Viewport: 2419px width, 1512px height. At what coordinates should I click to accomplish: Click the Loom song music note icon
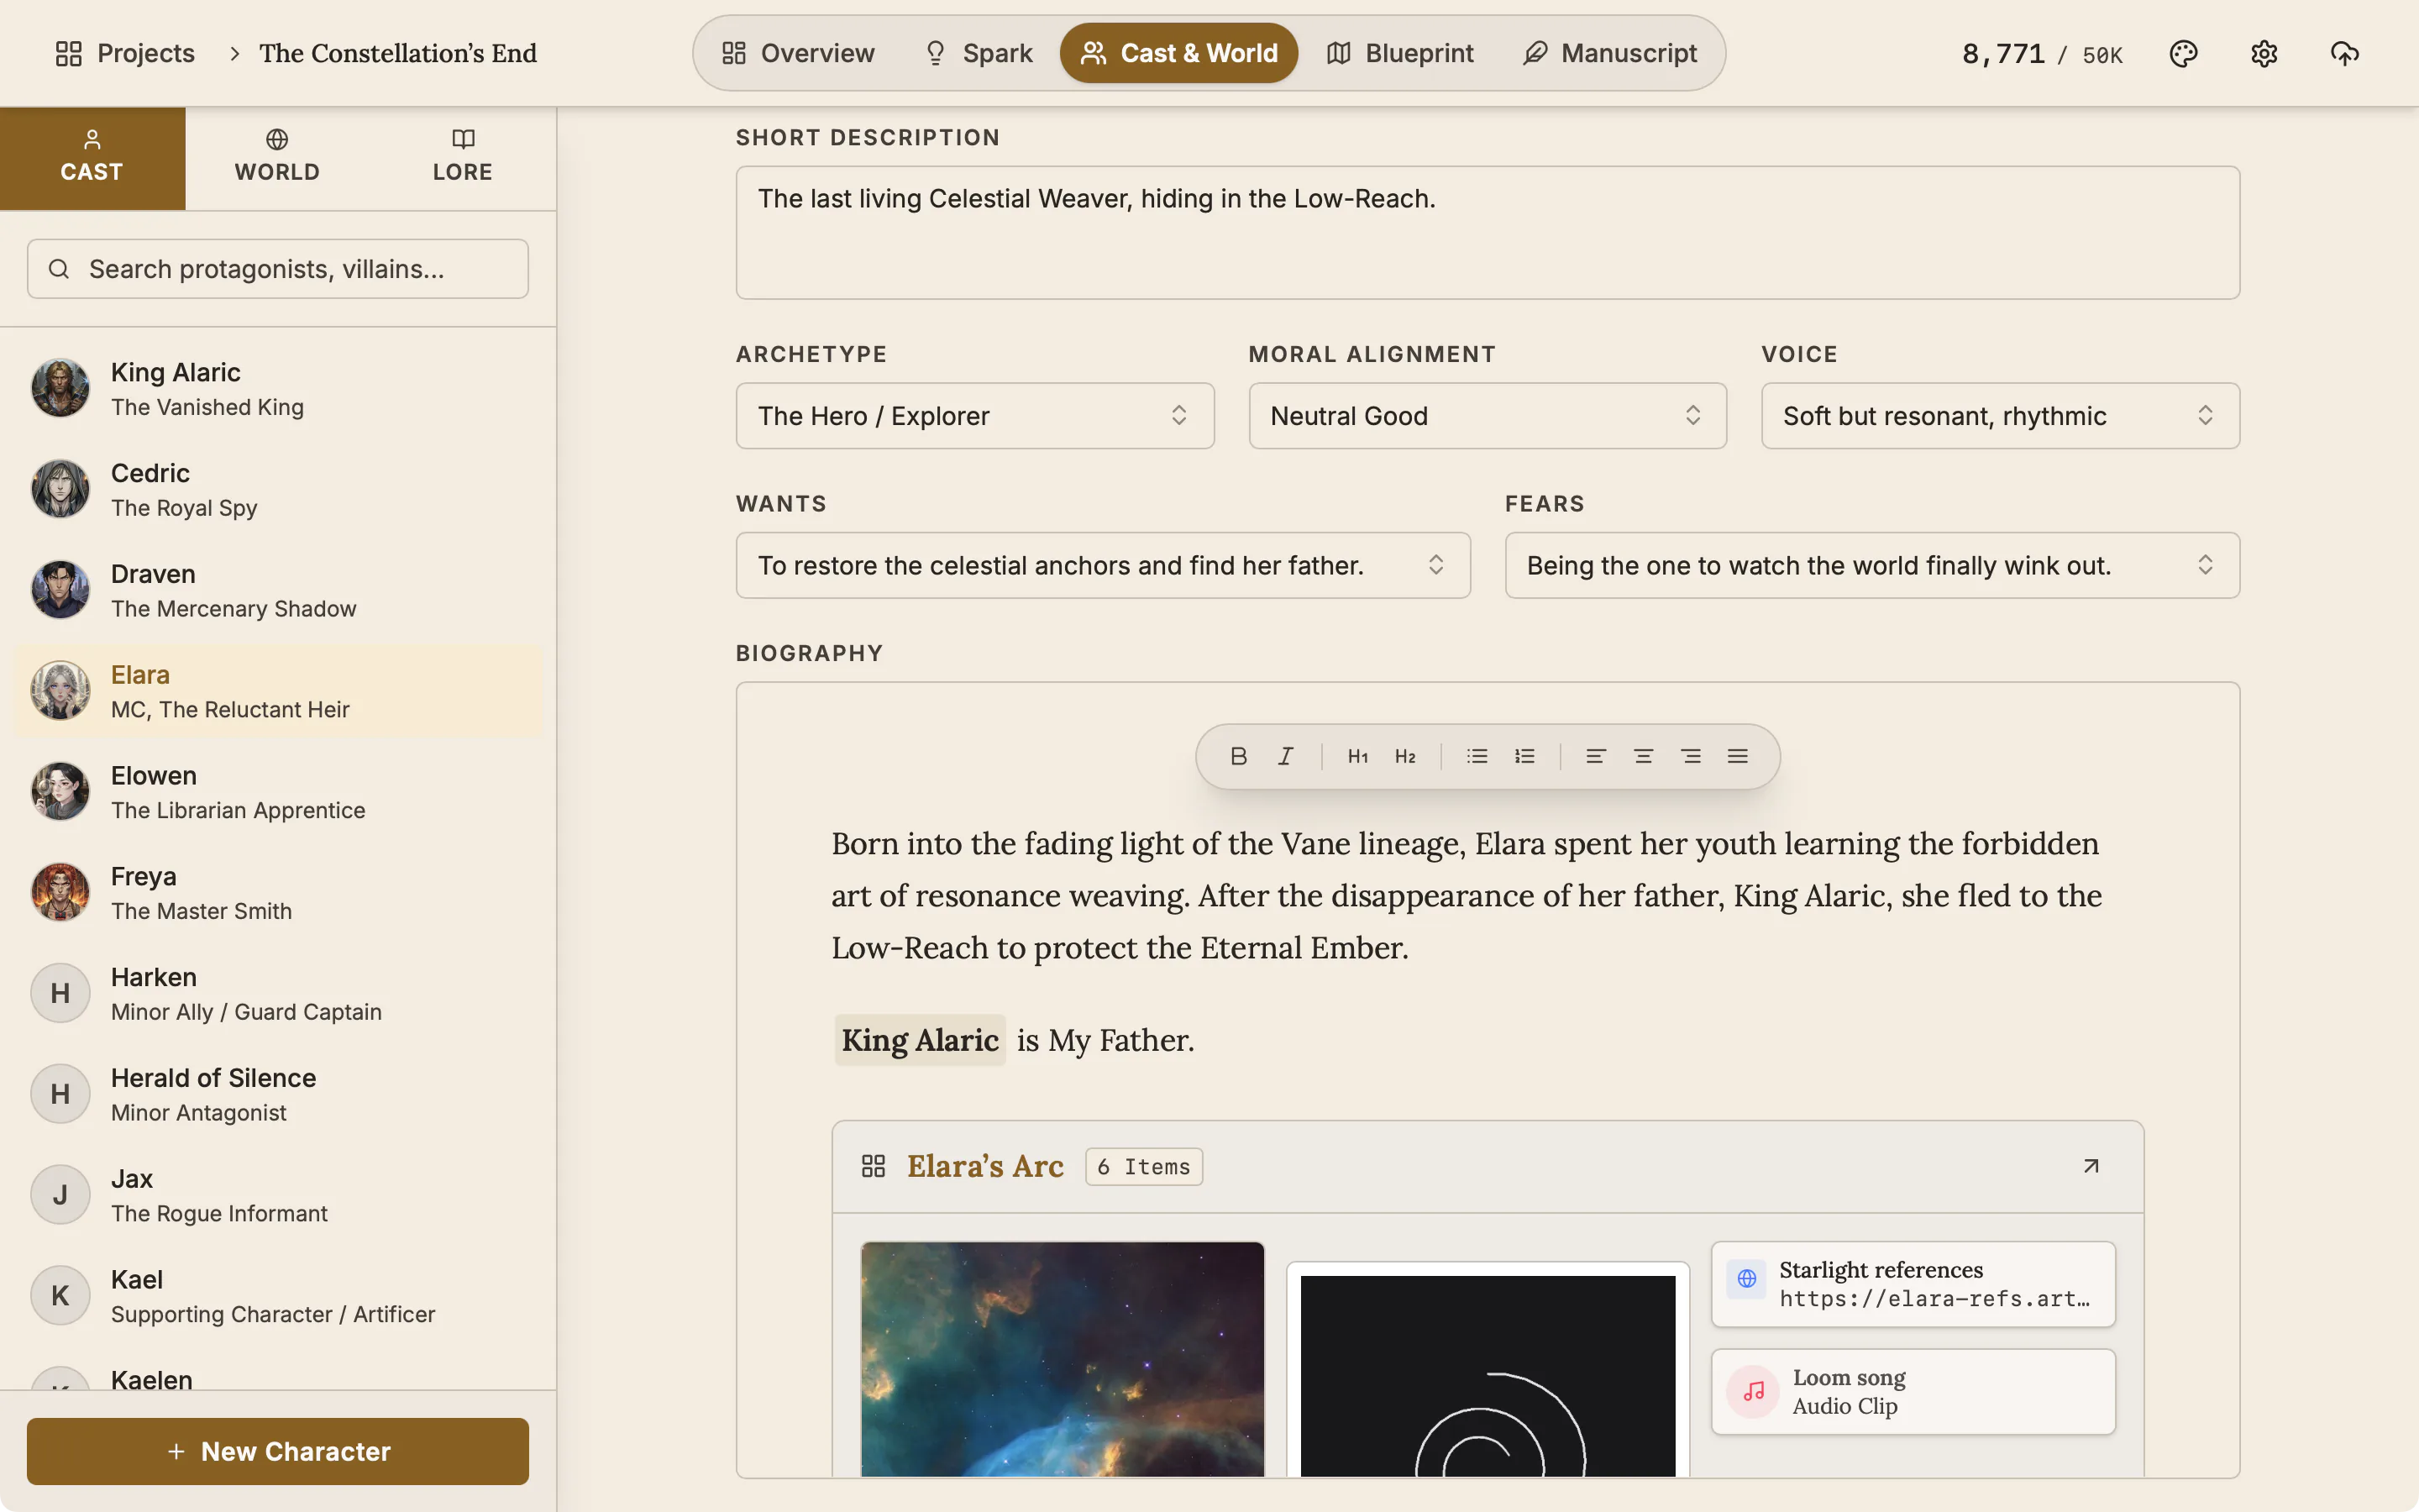point(1753,1391)
